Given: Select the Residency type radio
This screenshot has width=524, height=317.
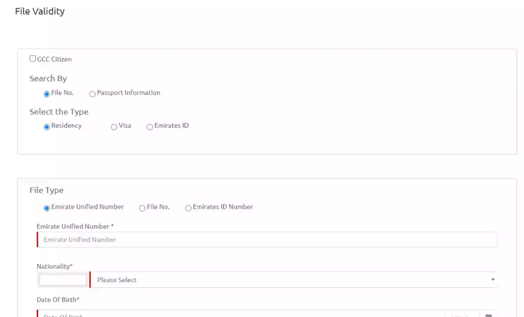Looking at the screenshot, I should point(47,127).
